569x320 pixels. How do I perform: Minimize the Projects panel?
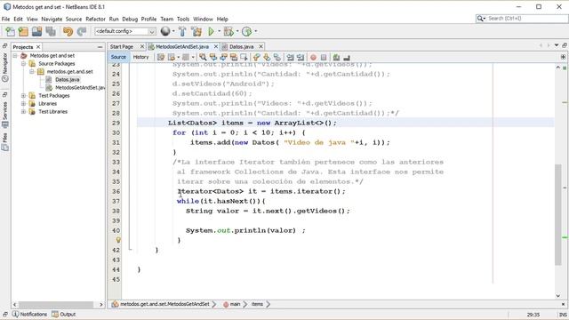click(100, 47)
